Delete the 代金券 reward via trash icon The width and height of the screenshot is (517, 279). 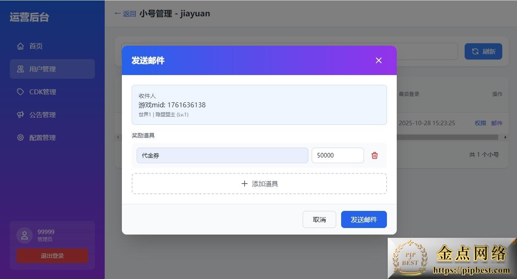[x=374, y=155]
